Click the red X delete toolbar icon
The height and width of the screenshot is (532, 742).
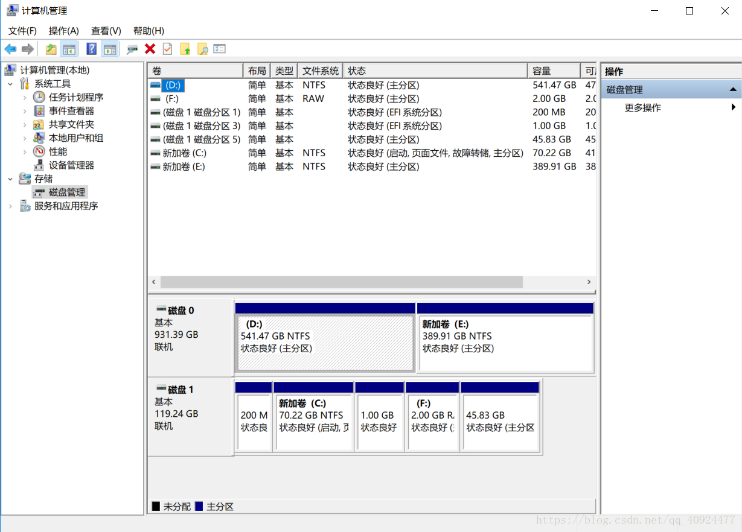click(150, 49)
